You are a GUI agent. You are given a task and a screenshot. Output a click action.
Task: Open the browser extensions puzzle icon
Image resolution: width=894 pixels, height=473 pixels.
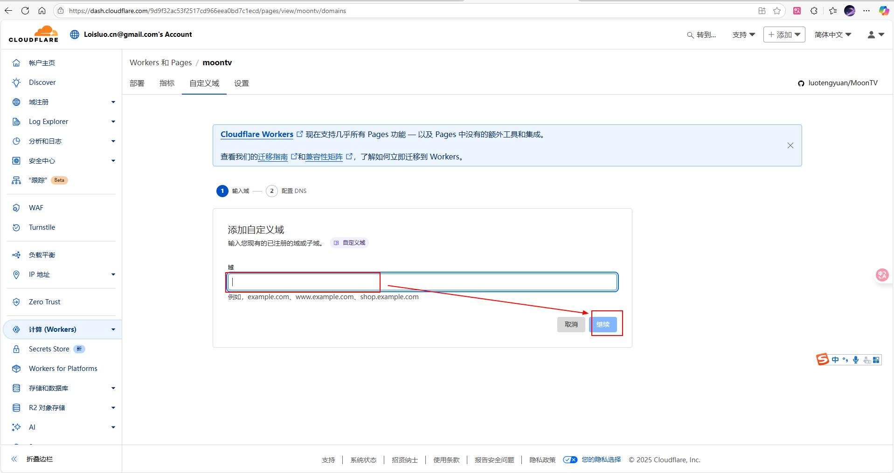(814, 11)
